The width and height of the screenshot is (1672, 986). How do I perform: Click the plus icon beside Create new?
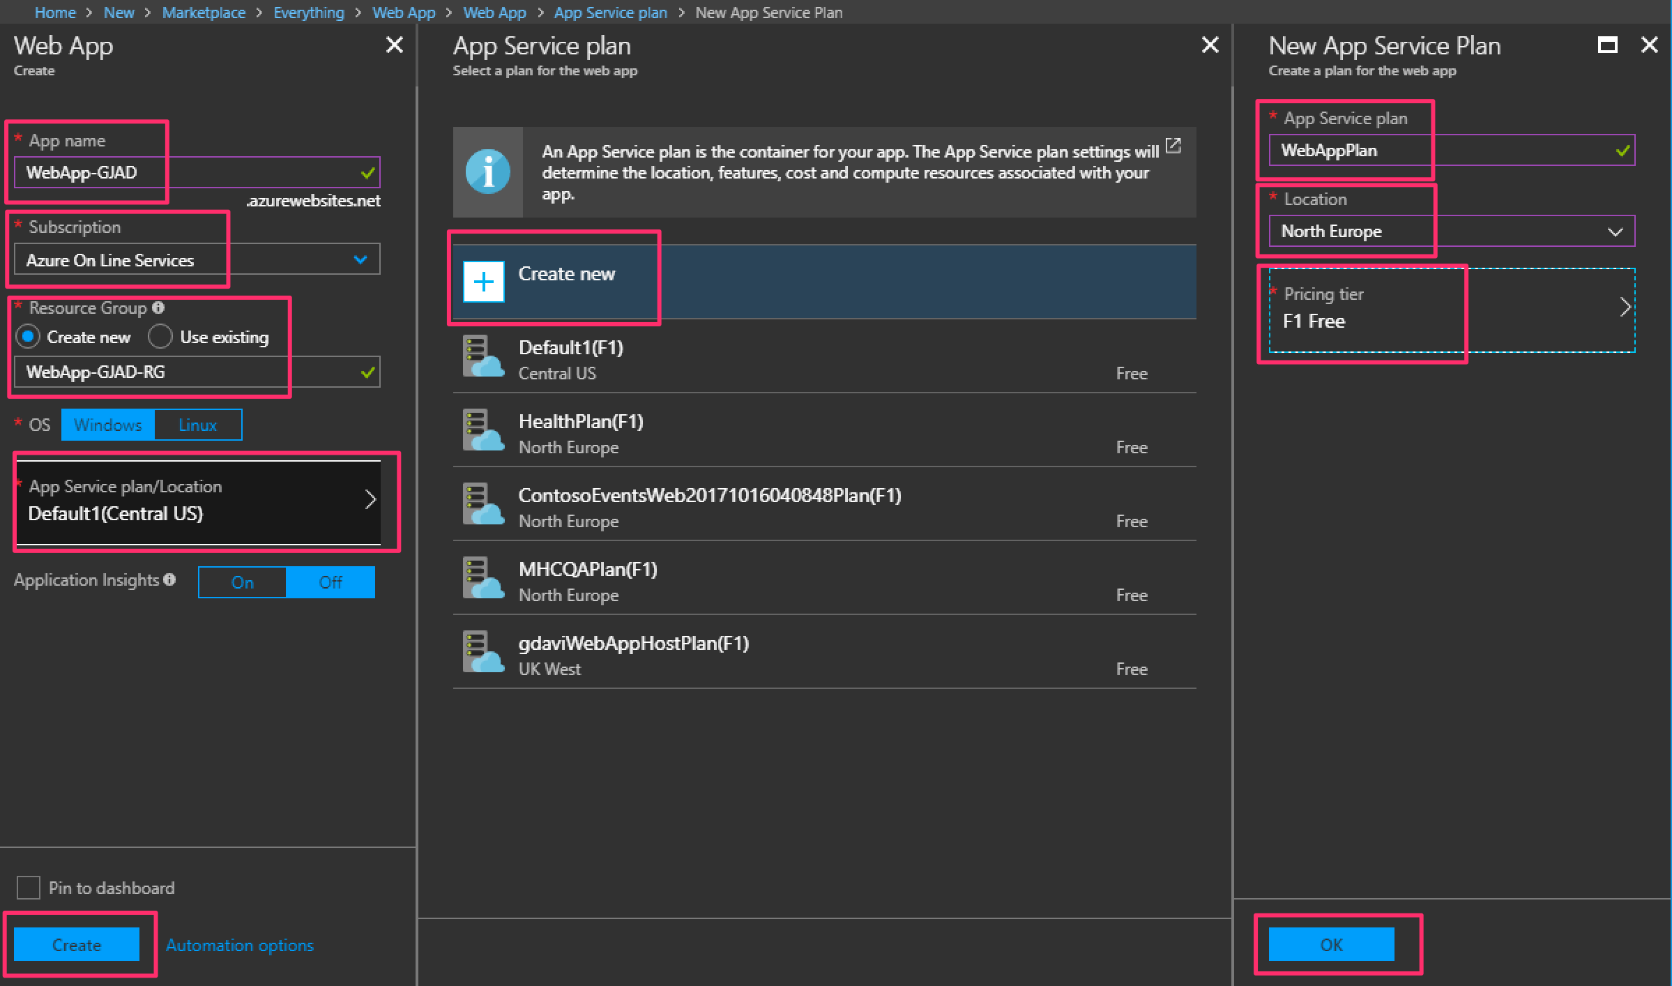coord(483,282)
